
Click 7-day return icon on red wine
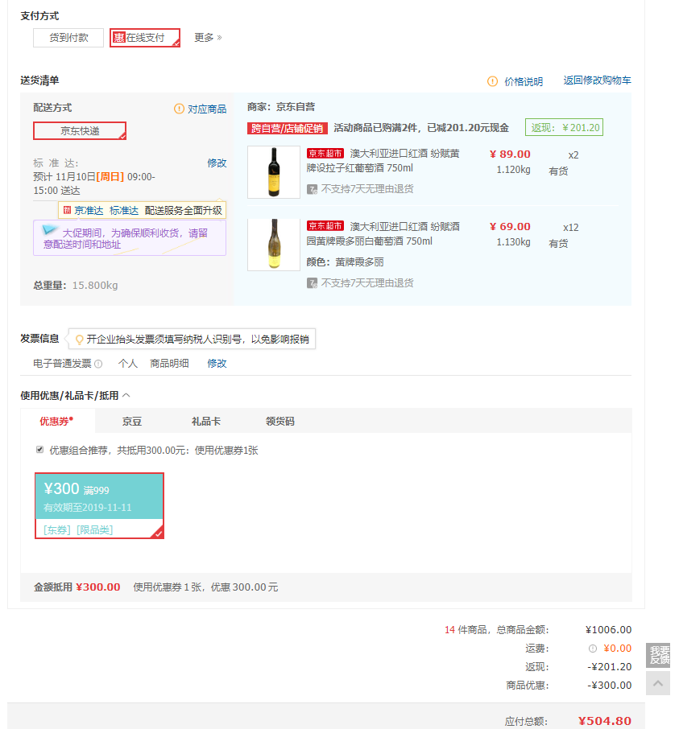312,189
